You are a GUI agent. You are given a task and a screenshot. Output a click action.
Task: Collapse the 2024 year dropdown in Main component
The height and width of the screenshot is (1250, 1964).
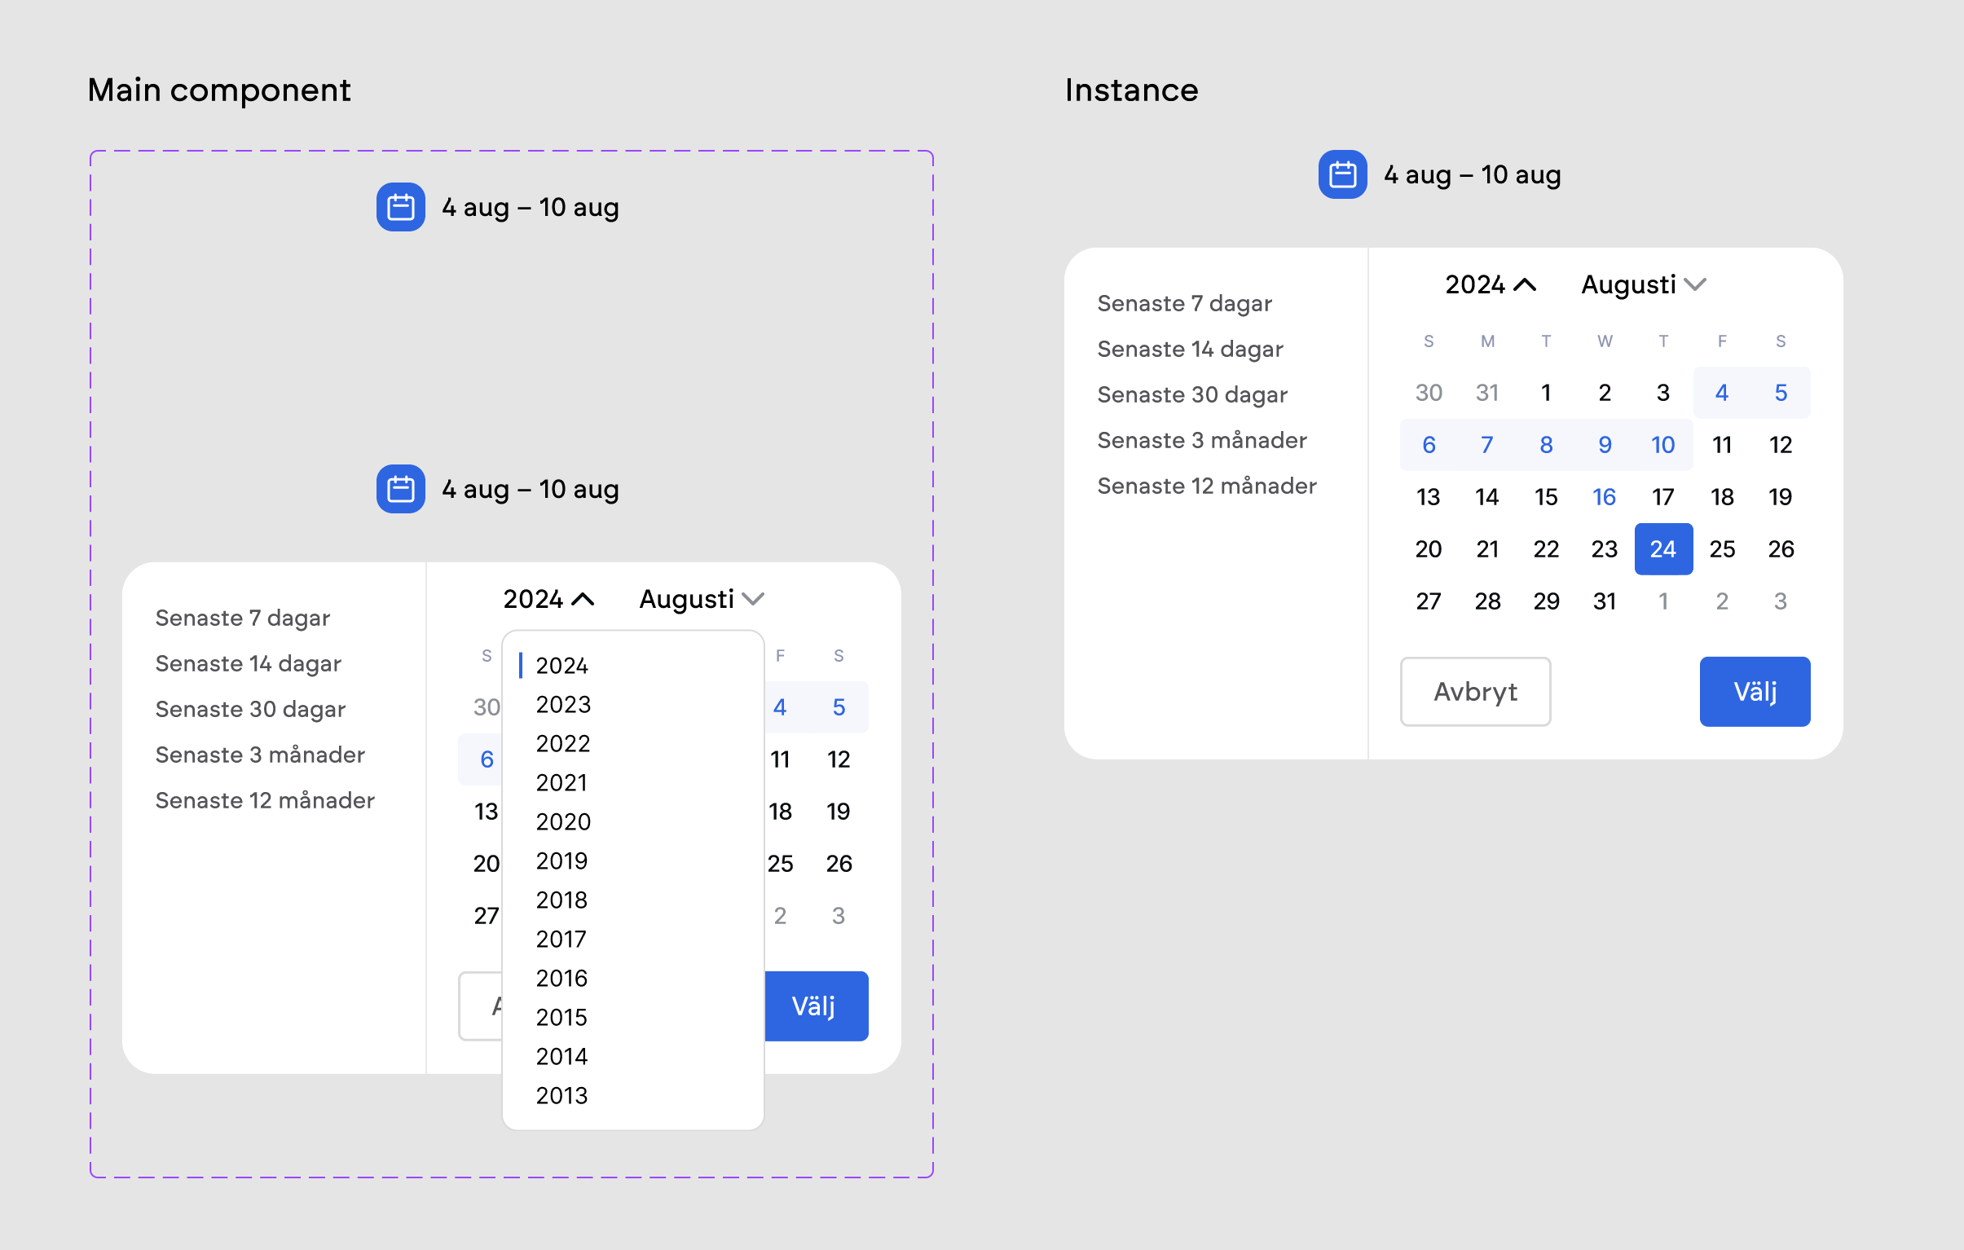548,599
